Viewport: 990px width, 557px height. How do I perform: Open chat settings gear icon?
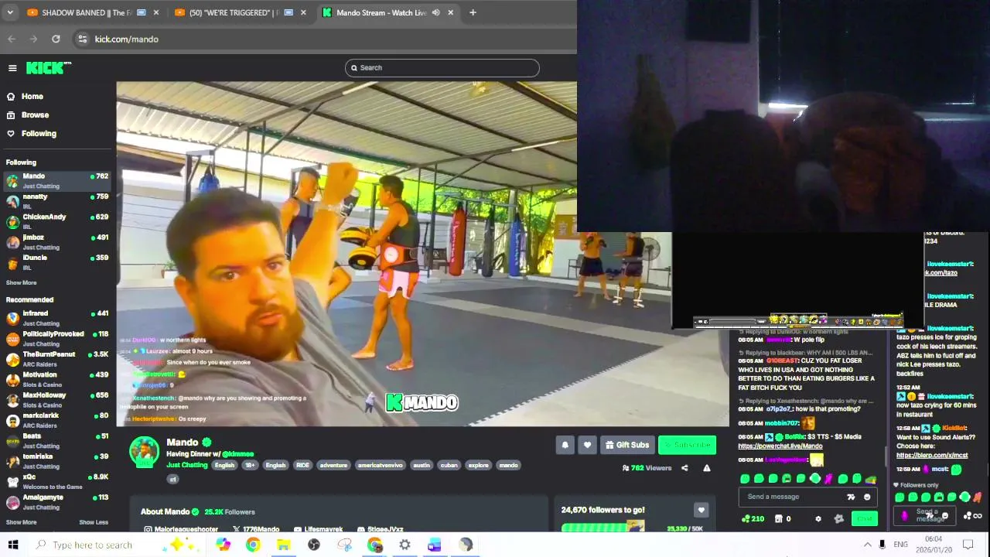coord(818,519)
